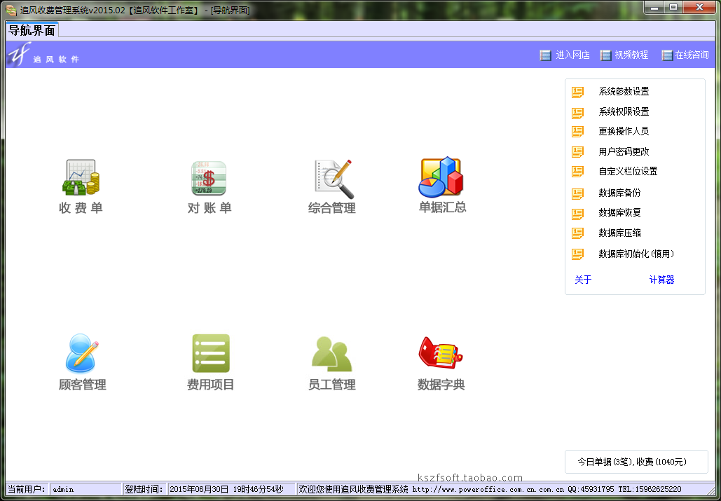The image size is (721, 501).
Task: Click the 今日单据 summary box
Action: pos(636,462)
